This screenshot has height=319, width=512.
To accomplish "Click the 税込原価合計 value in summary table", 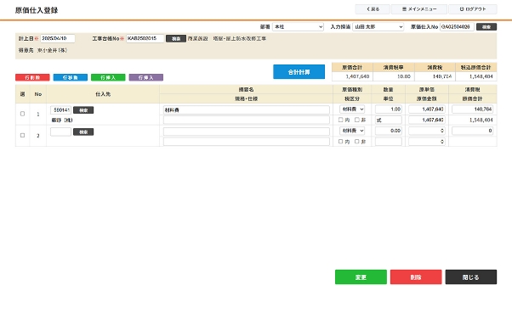I will [x=481, y=76].
